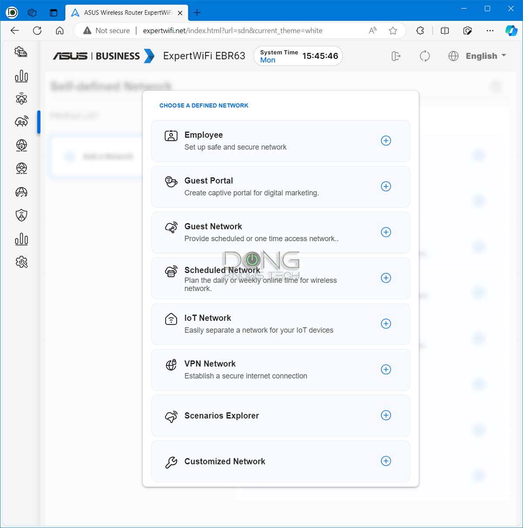
Task: Add Scheduled Network using its plus icon
Action: [x=386, y=278]
